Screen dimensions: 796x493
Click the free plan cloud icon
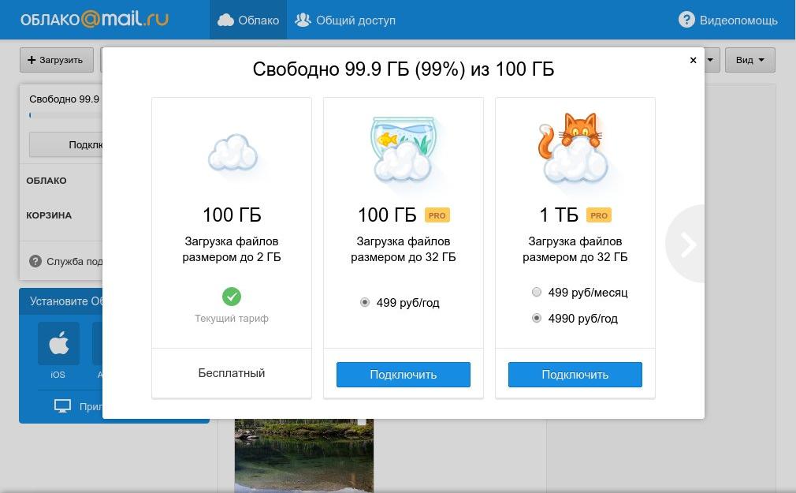coord(232,152)
